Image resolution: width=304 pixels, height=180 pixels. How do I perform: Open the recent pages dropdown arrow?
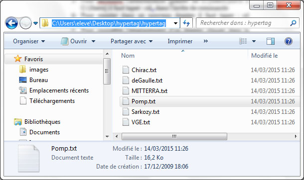(x=35, y=23)
